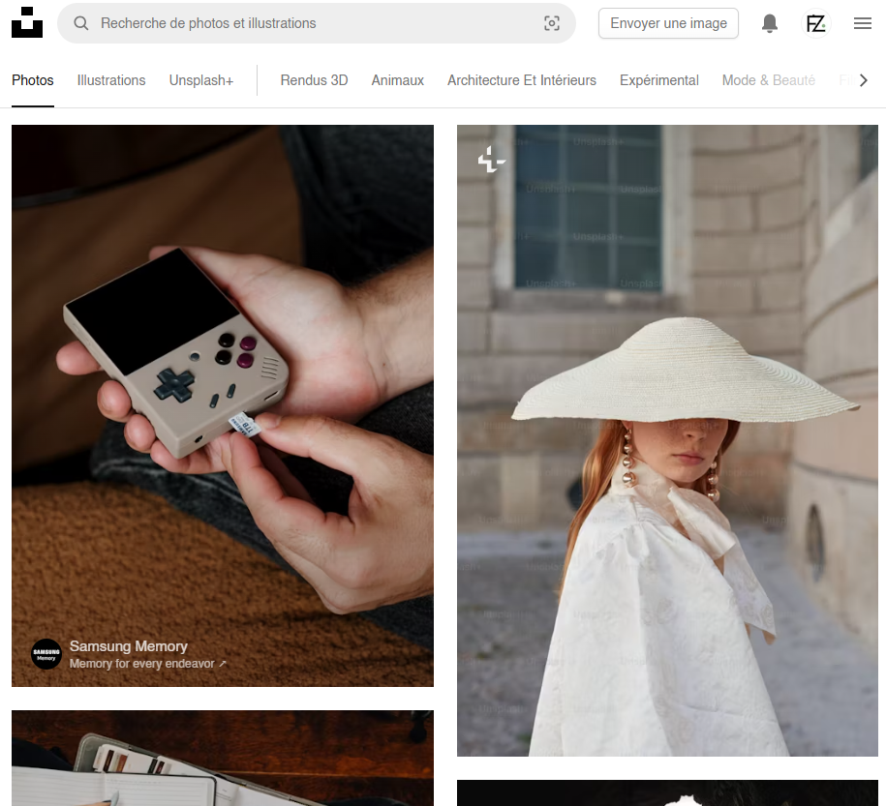Open the woman in white hat photo
886x806 pixels.
[x=667, y=440]
